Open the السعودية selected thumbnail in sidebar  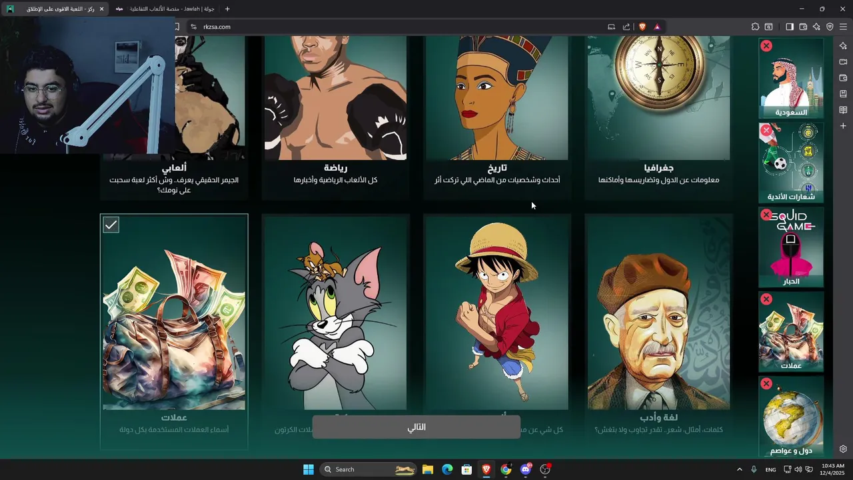pos(791,78)
